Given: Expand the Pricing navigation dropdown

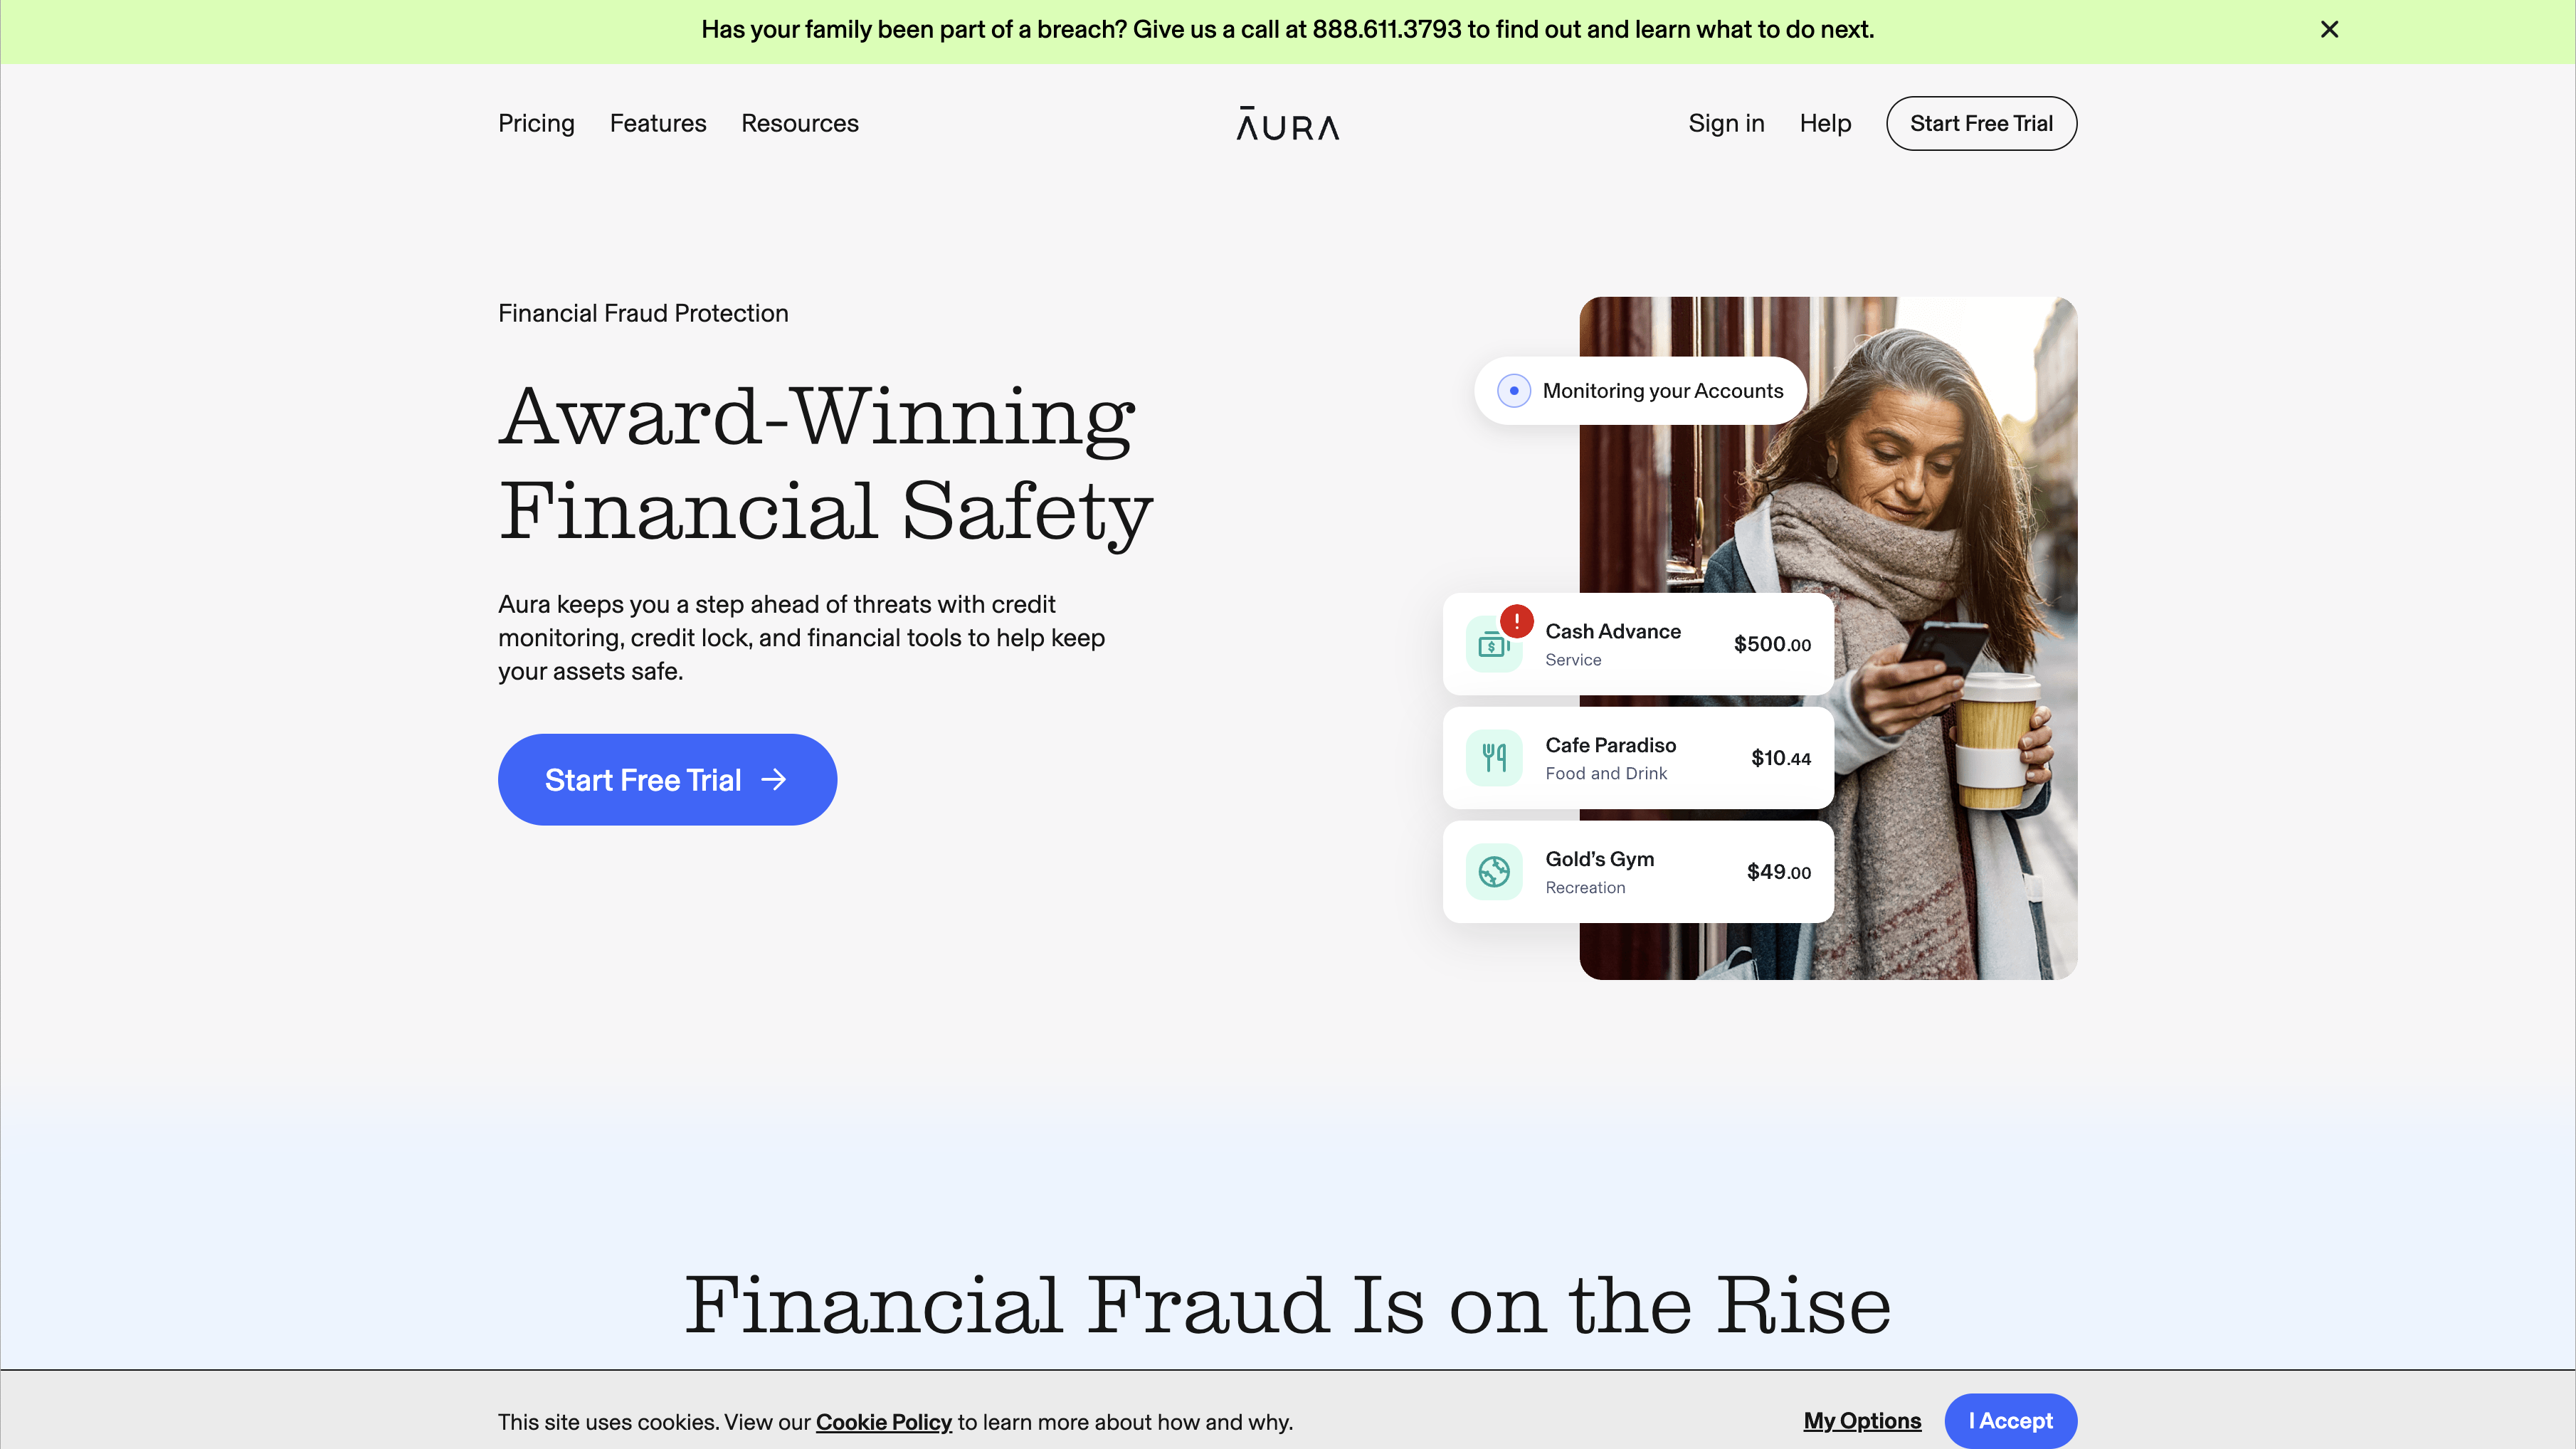Looking at the screenshot, I should click(x=536, y=124).
